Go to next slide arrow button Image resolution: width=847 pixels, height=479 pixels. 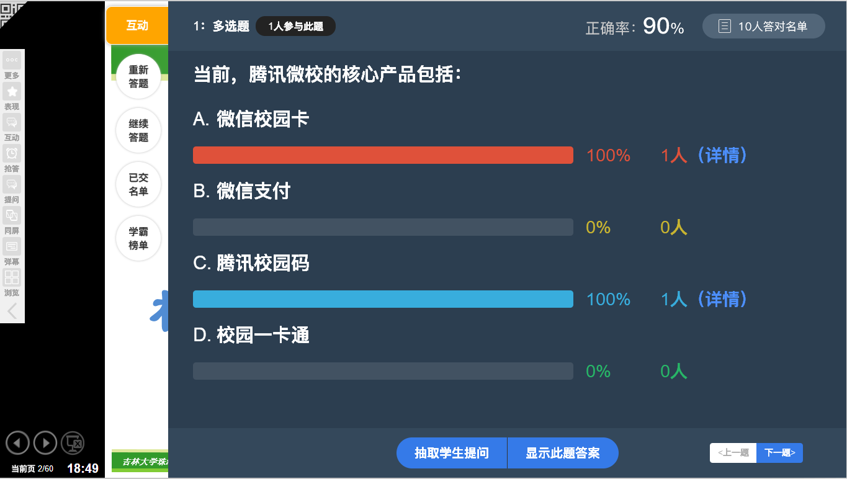pyautogui.click(x=45, y=443)
